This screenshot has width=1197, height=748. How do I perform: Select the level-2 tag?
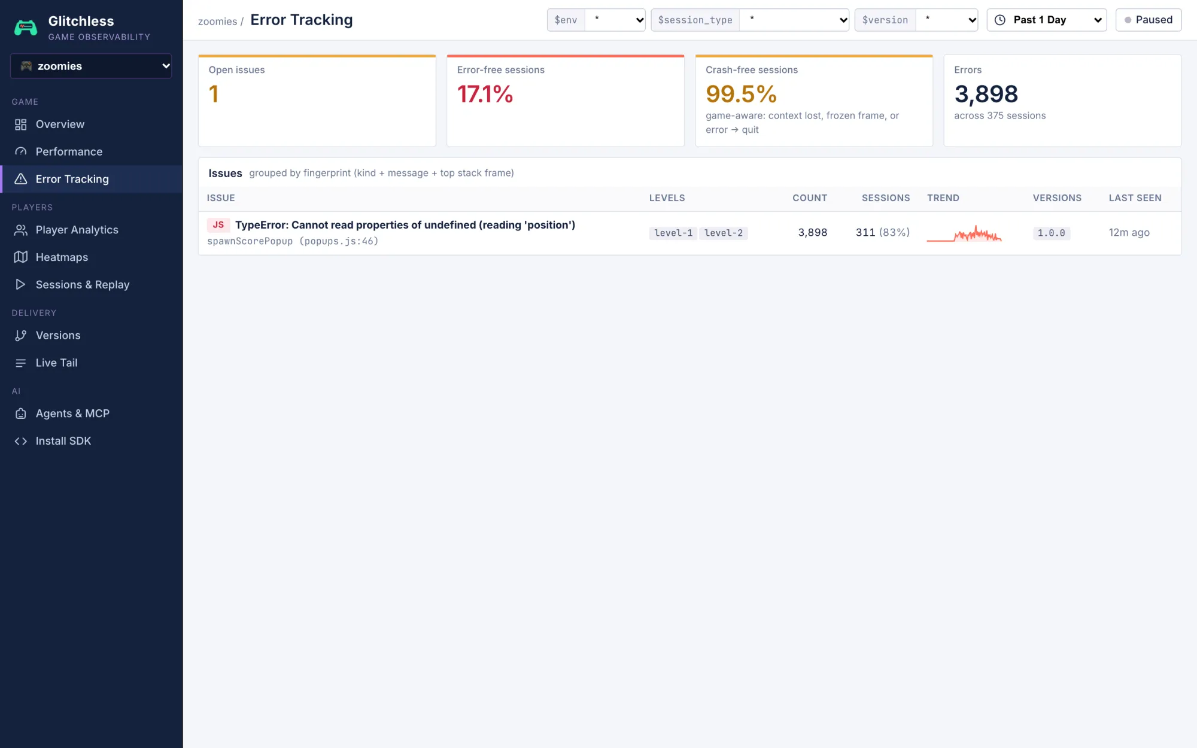pos(724,233)
